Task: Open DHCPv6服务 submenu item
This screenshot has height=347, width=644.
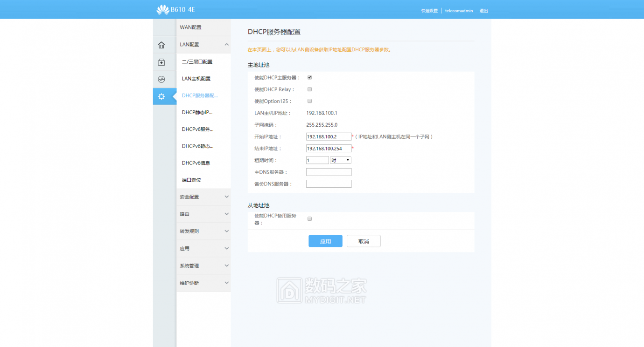Action: click(x=197, y=129)
